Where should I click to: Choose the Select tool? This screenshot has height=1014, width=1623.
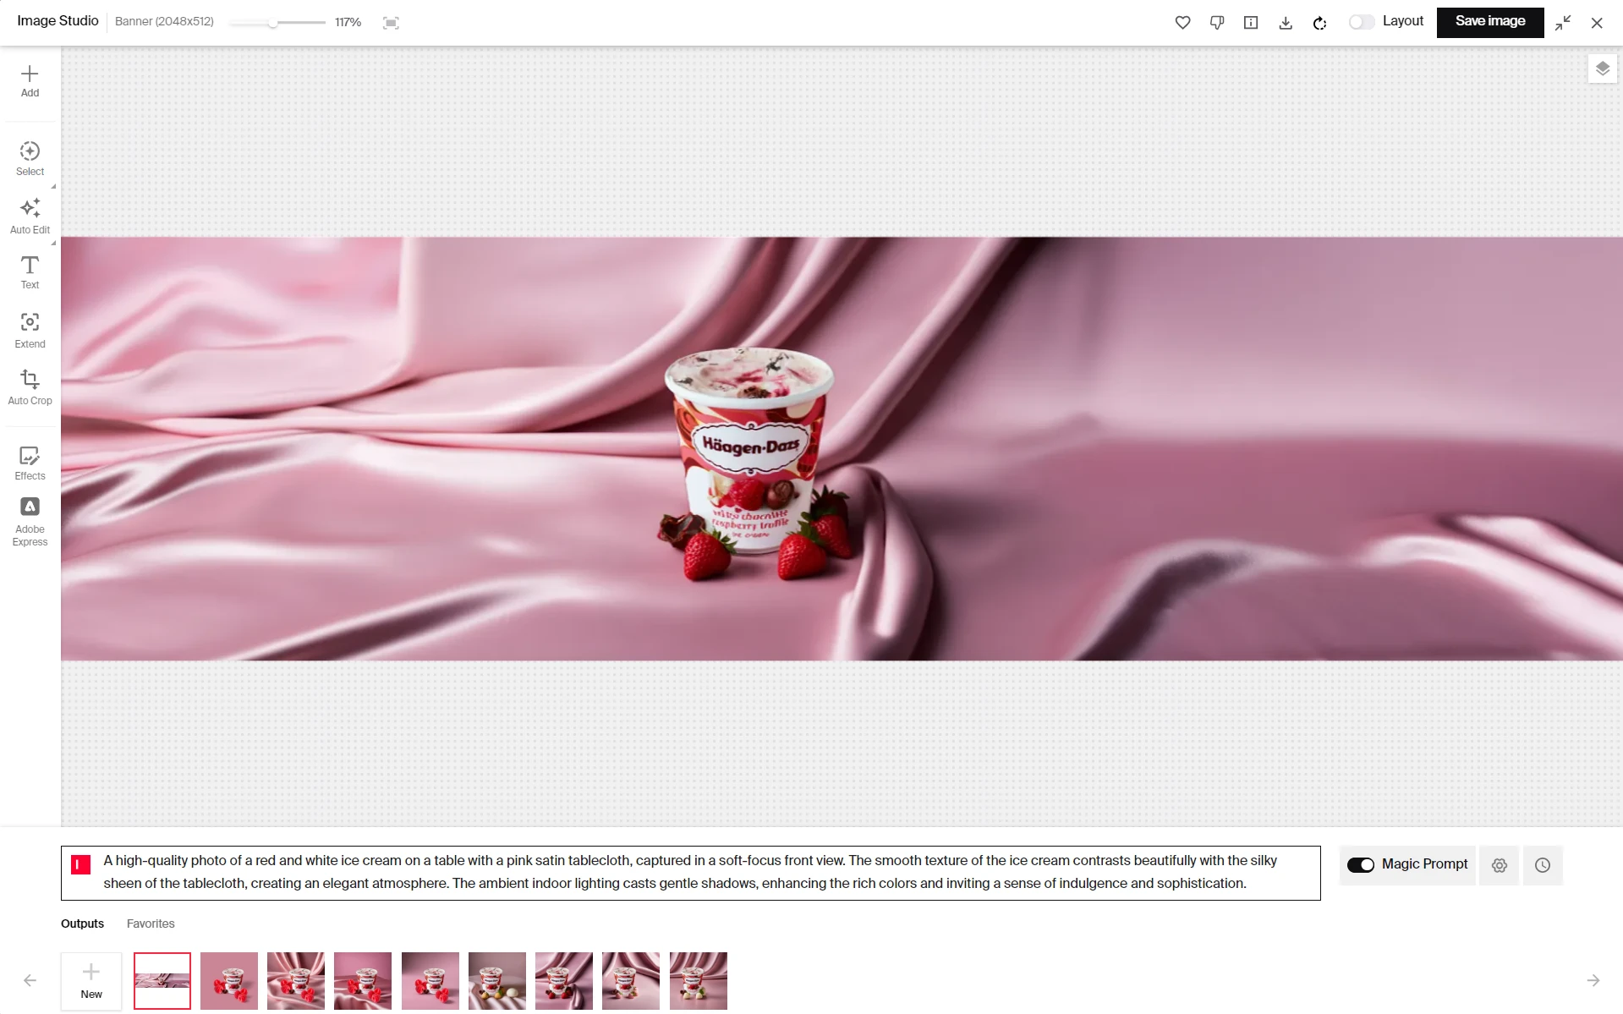[30, 159]
